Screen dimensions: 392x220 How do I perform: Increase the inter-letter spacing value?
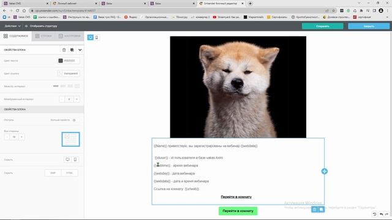77,99
